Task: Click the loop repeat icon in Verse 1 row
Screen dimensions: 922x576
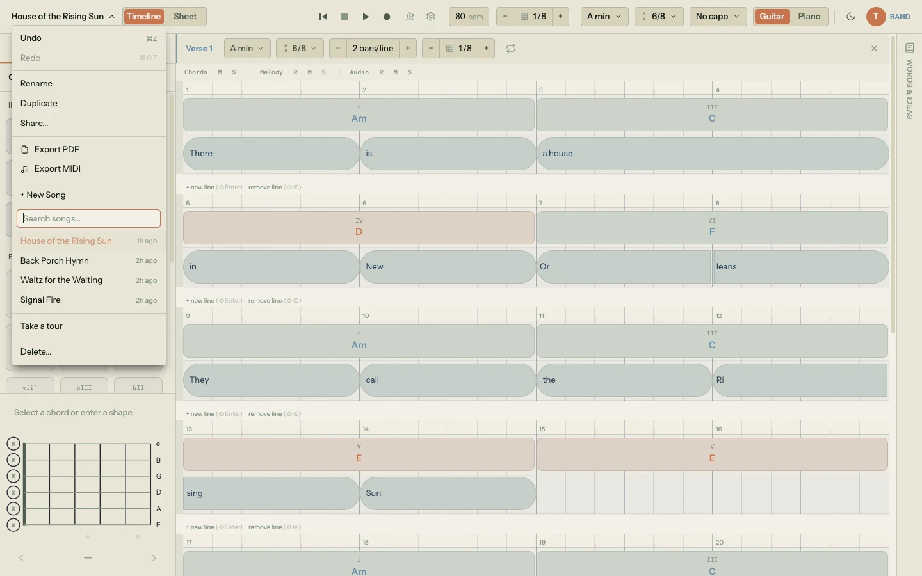Action: [510, 49]
